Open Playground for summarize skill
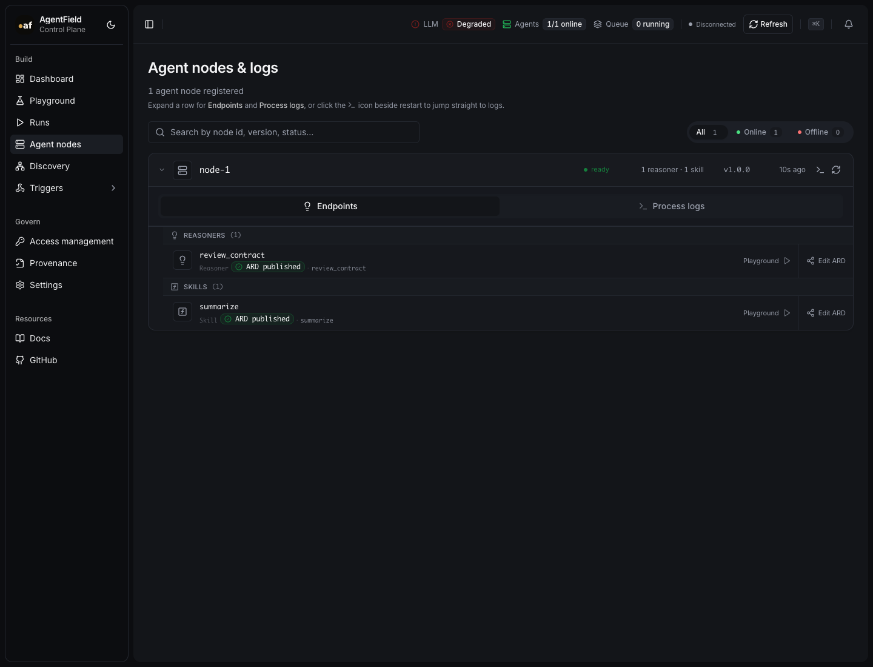Viewport: 873px width, 667px height. coord(767,313)
